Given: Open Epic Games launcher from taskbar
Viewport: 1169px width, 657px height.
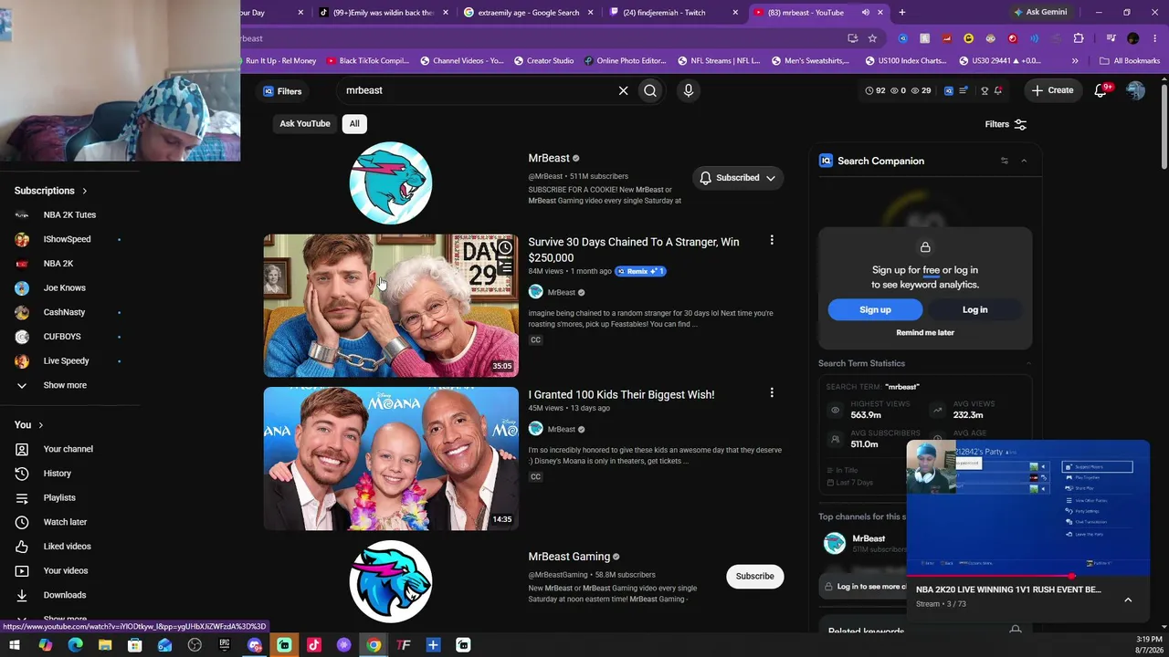Looking at the screenshot, I should coord(225,645).
